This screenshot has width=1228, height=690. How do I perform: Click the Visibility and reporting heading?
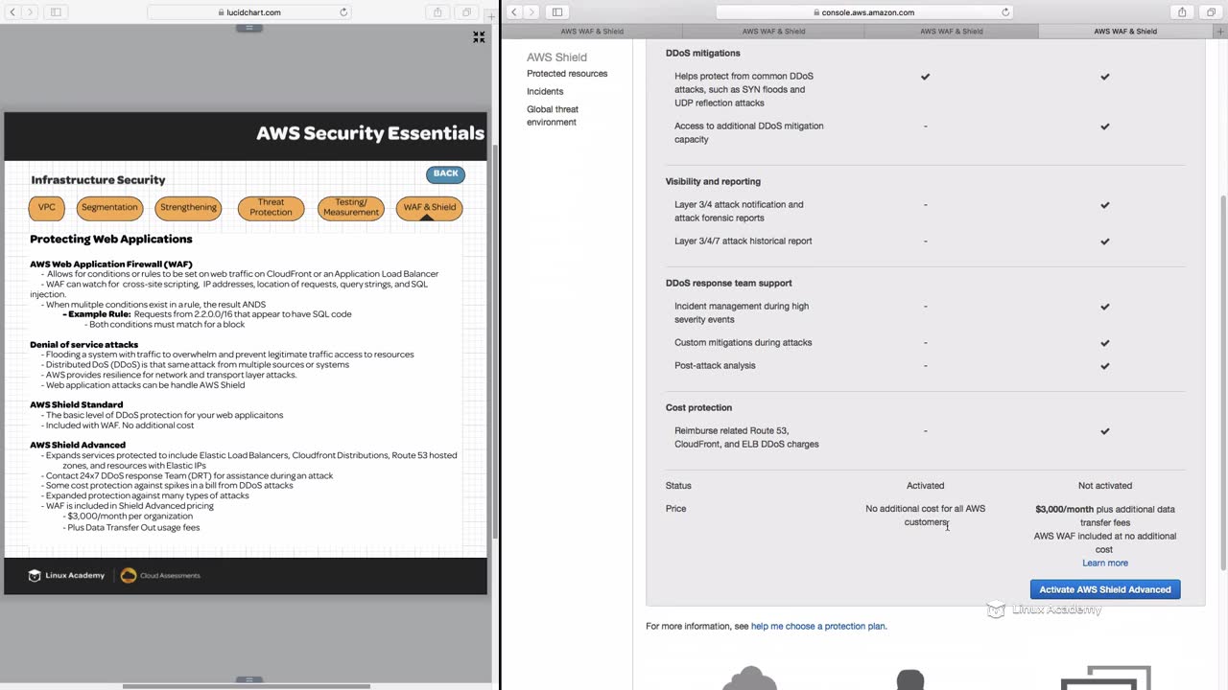[713, 182]
